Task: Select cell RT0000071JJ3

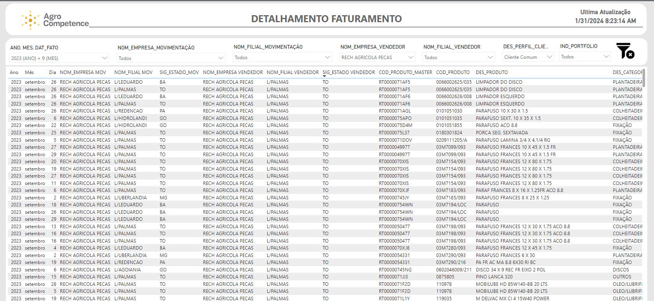Action: tap(393, 277)
